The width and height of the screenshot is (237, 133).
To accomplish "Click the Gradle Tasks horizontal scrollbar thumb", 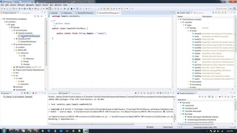I will [x=199, y=89].
